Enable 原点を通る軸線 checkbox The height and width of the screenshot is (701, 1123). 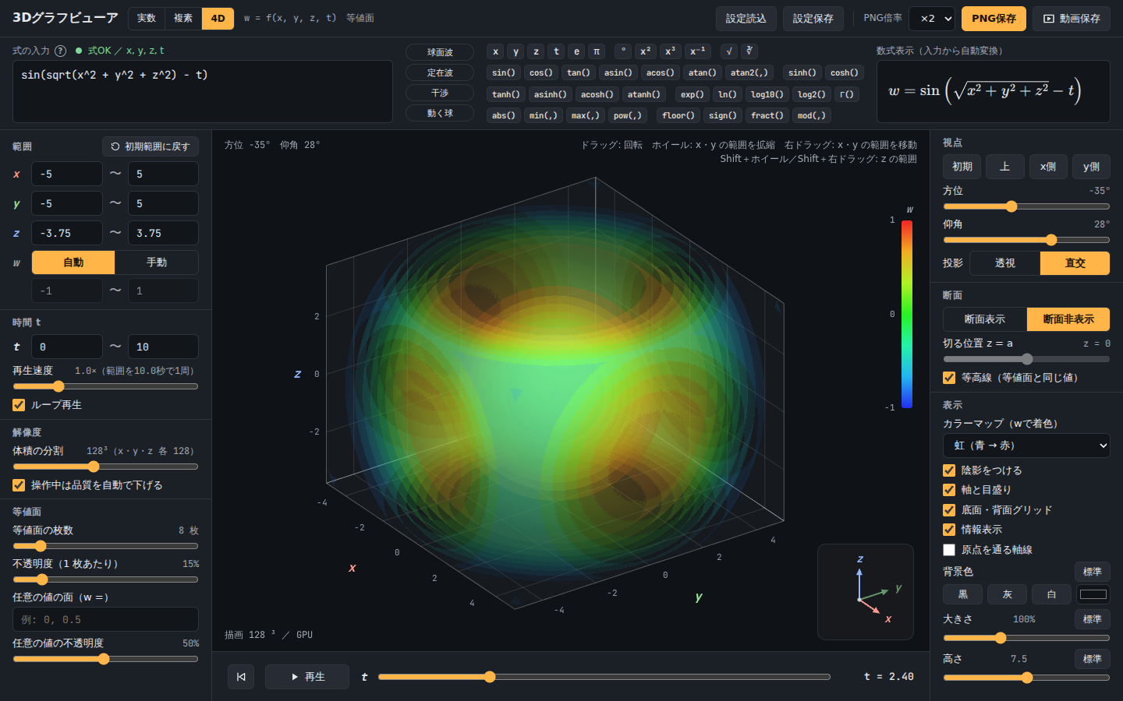point(949,550)
